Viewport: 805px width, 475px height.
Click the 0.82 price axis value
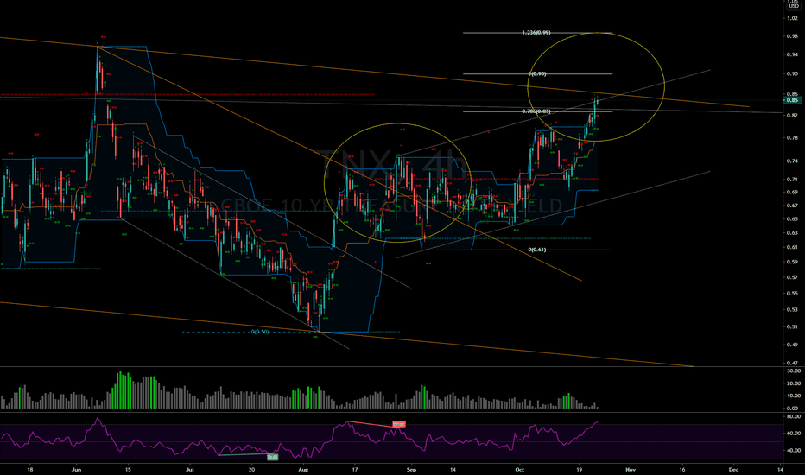(x=792, y=116)
